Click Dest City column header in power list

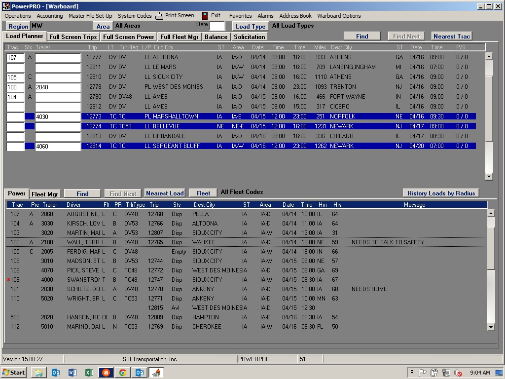tap(204, 205)
